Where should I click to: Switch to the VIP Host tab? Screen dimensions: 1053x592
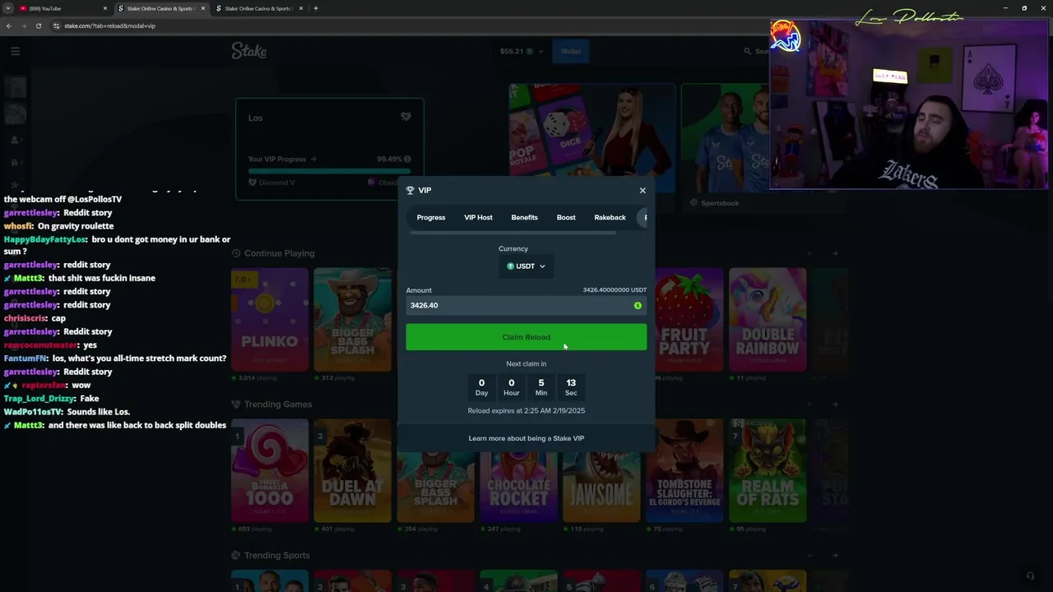pyautogui.click(x=478, y=217)
